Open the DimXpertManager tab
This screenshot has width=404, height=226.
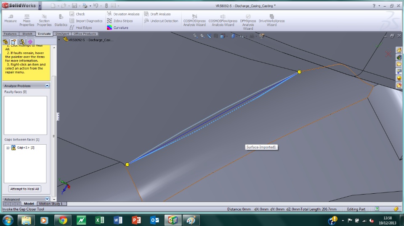coord(30,42)
